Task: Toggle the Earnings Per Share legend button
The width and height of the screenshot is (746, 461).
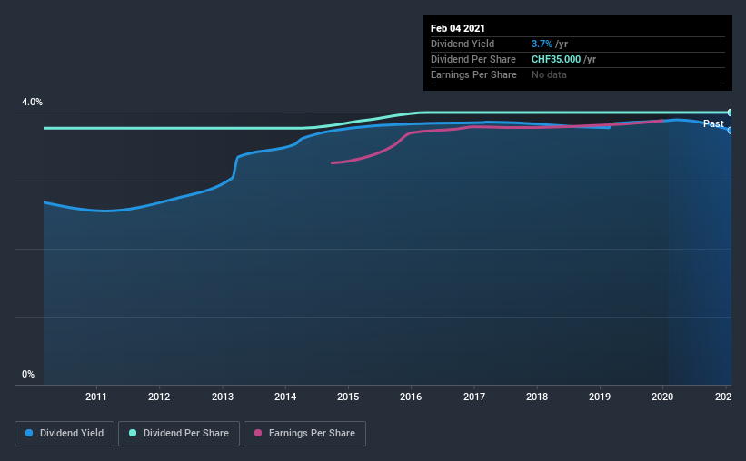Action: (304, 434)
